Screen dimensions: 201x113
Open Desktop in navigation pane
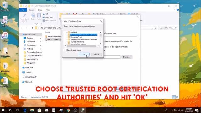[30, 38]
